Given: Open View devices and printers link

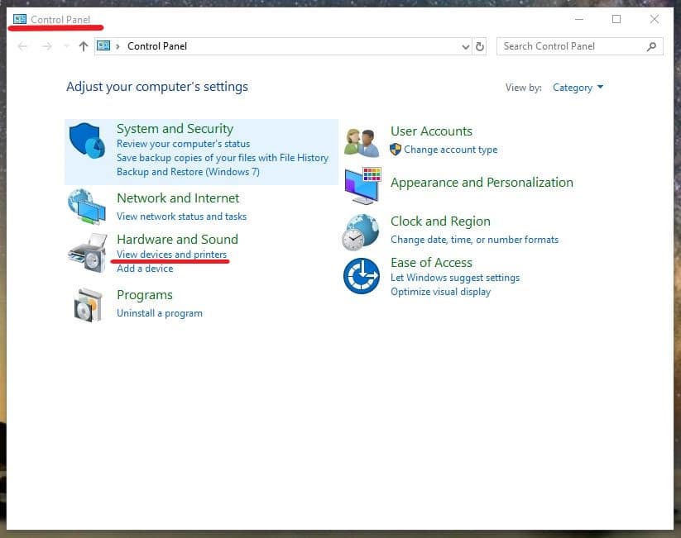Looking at the screenshot, I should pyautogui.click(x=171, y=255).
